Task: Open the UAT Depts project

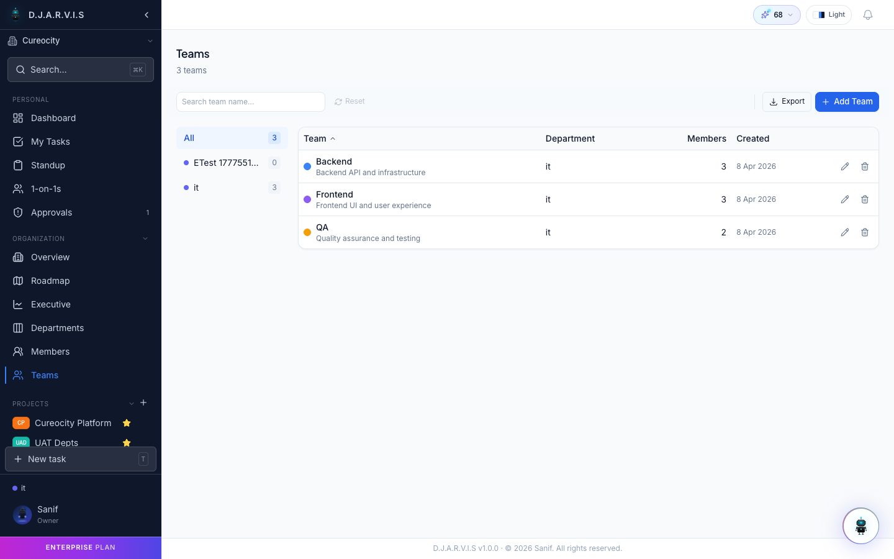Action: point(56,443)
